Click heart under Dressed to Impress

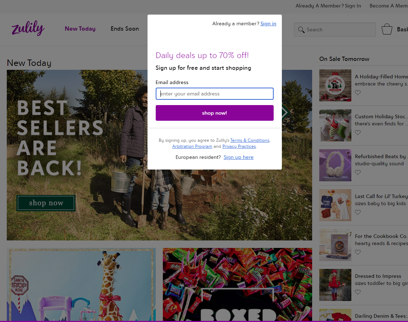[358, 292]
